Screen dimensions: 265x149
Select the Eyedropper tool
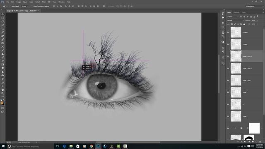pos(2,32)
